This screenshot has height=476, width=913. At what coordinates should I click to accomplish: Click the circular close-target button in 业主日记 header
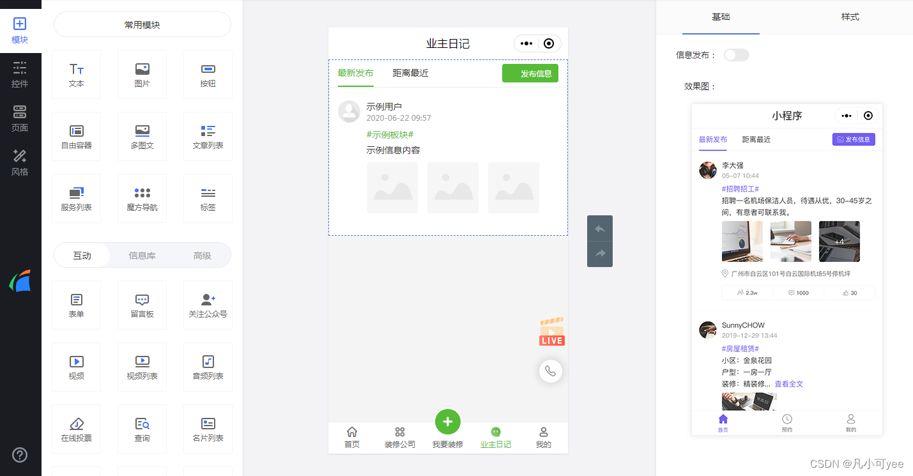tap(549, 43)
